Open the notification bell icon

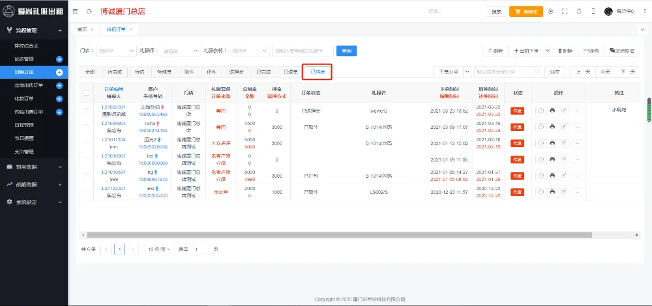coord(578,12)
